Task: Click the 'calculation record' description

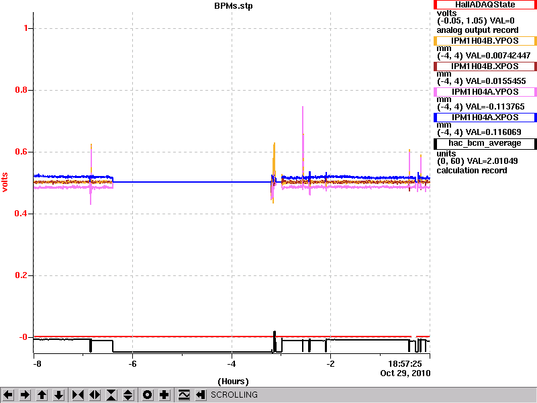Action: point(472,171)
